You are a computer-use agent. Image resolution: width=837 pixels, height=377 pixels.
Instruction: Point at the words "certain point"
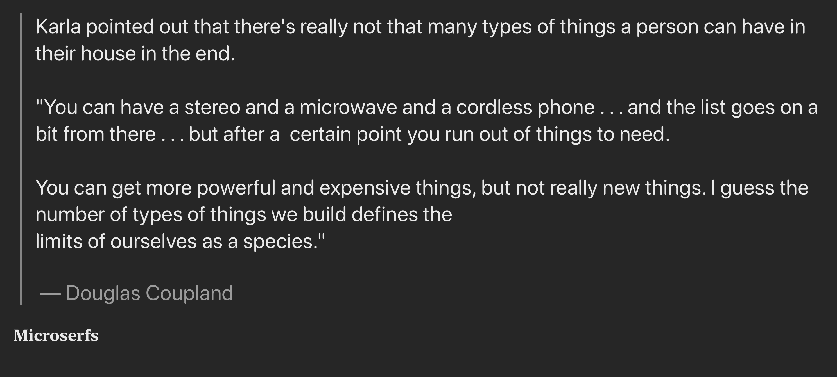[x=345, y=134]
